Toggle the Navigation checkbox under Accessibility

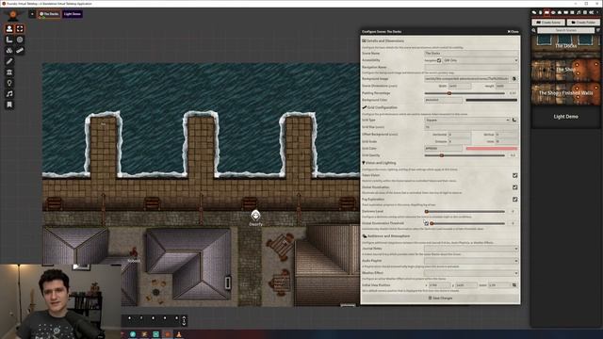click(x=439, y=60)
